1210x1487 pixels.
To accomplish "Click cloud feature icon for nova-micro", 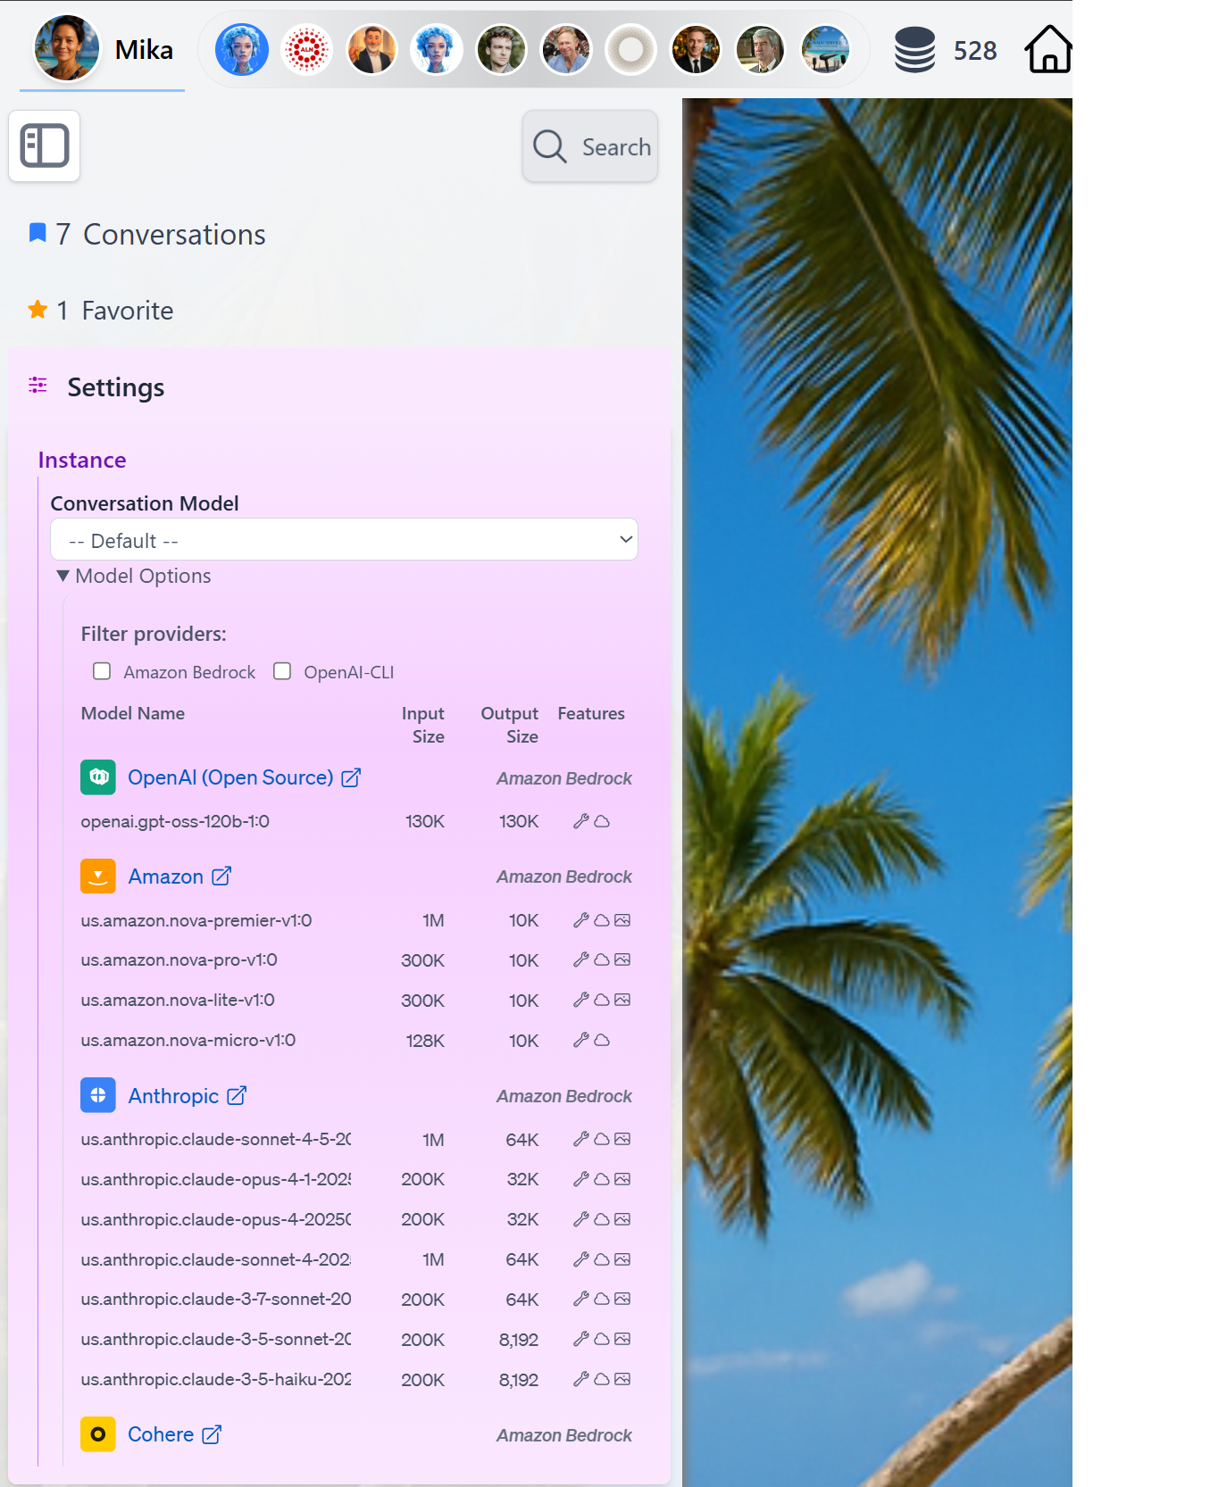I will 603,1041.
